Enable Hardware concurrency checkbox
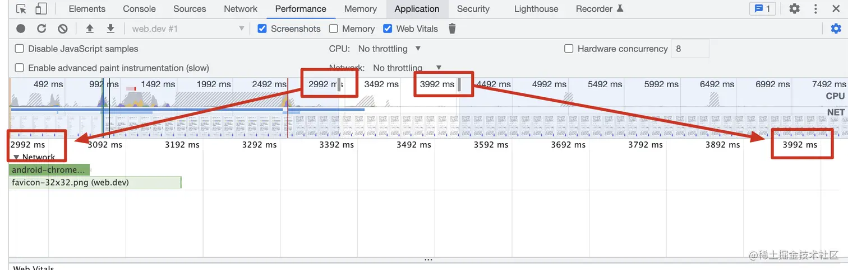The image size is (848, 270). click(569, 49)
